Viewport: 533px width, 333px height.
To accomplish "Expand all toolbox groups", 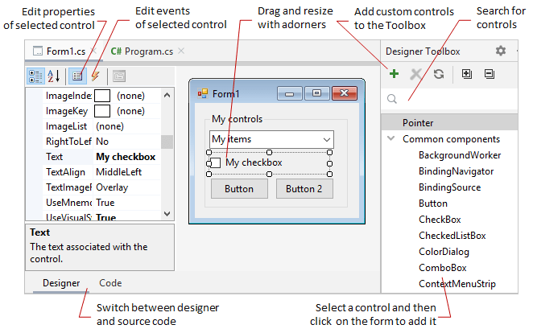I will (467, 74).
